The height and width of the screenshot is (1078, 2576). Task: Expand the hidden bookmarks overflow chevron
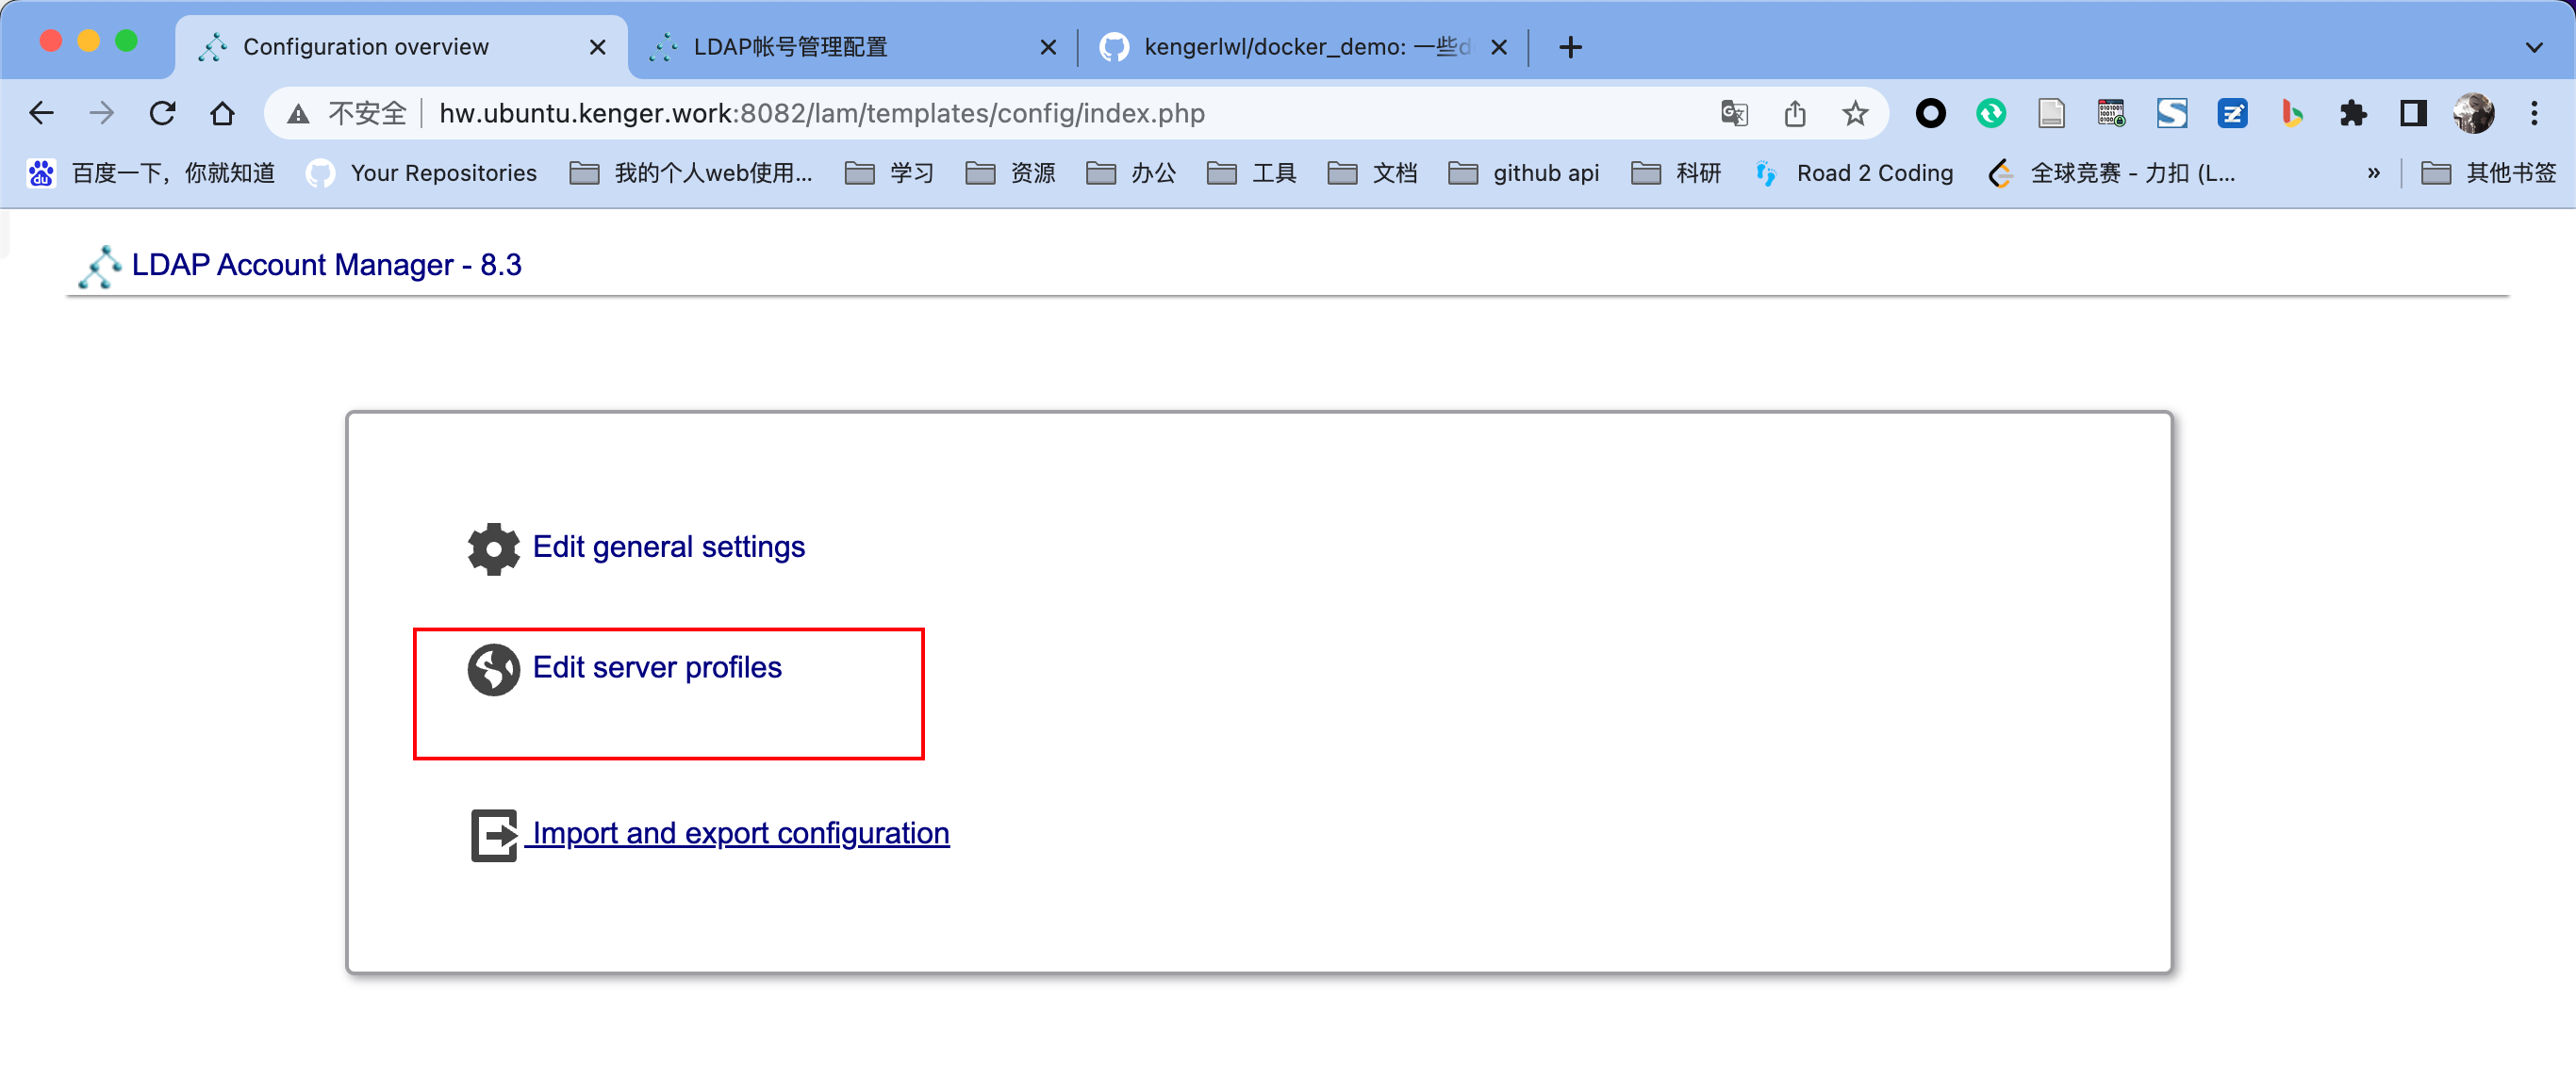point(2373,173)
